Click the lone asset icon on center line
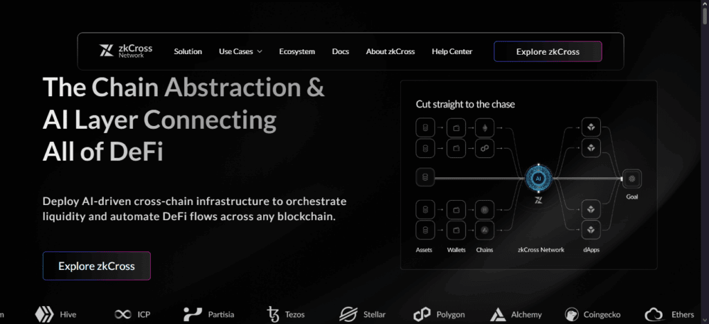709x324 pixels. pos(424,178)
